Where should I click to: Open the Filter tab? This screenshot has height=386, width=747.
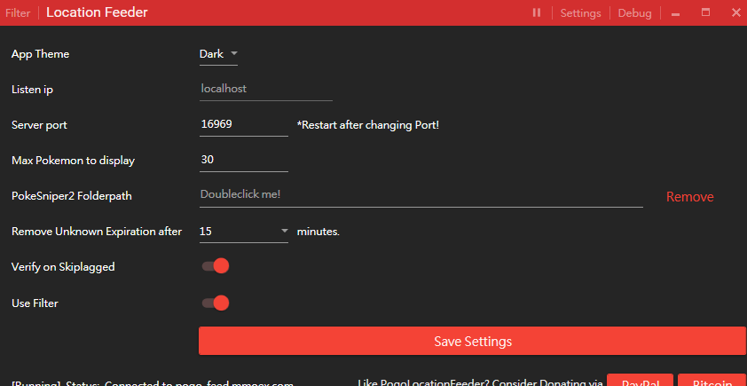(x=17, y=13)
